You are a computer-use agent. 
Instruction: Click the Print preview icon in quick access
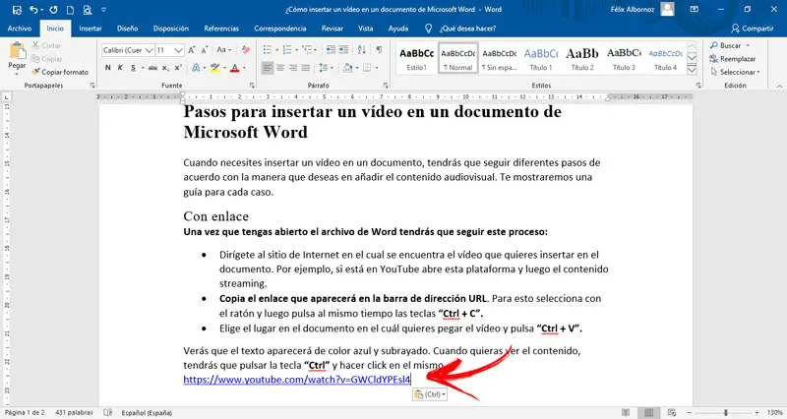tap(88, 10)
